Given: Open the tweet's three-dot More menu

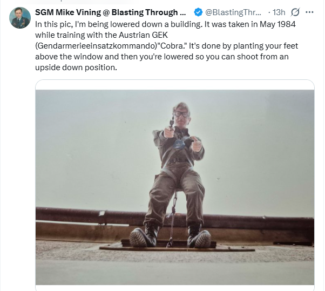Looking at the screenshot, I should coord(309,12).
